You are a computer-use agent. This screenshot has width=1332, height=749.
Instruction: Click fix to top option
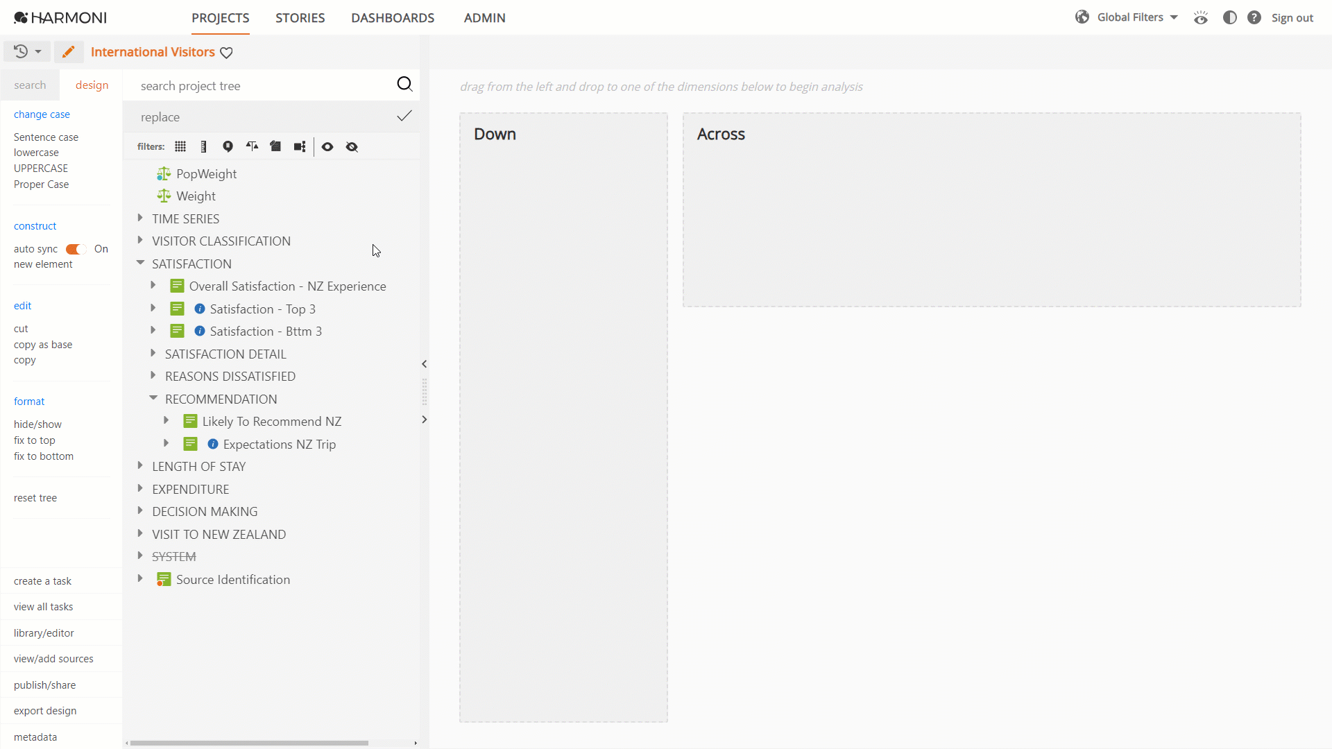pyautogui.click(x=34, y=440)
